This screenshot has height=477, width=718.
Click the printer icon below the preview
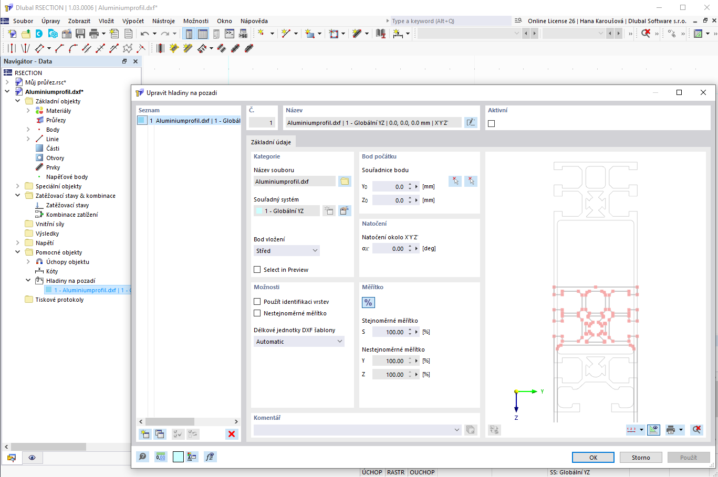click(x=671, y=430)
